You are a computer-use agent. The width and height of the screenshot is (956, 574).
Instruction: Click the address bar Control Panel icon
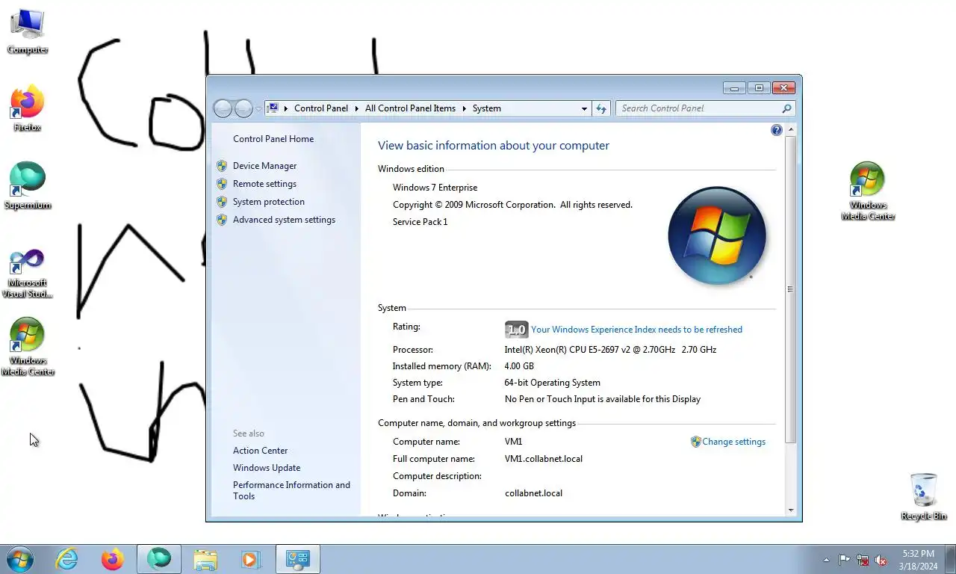(x=273, y=108)
